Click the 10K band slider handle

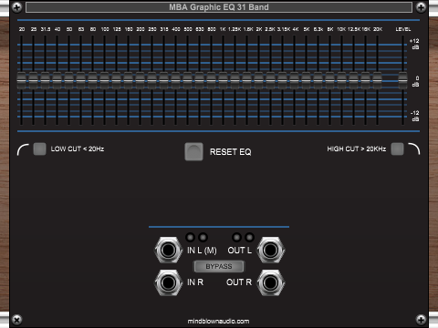tap(341, 80)
